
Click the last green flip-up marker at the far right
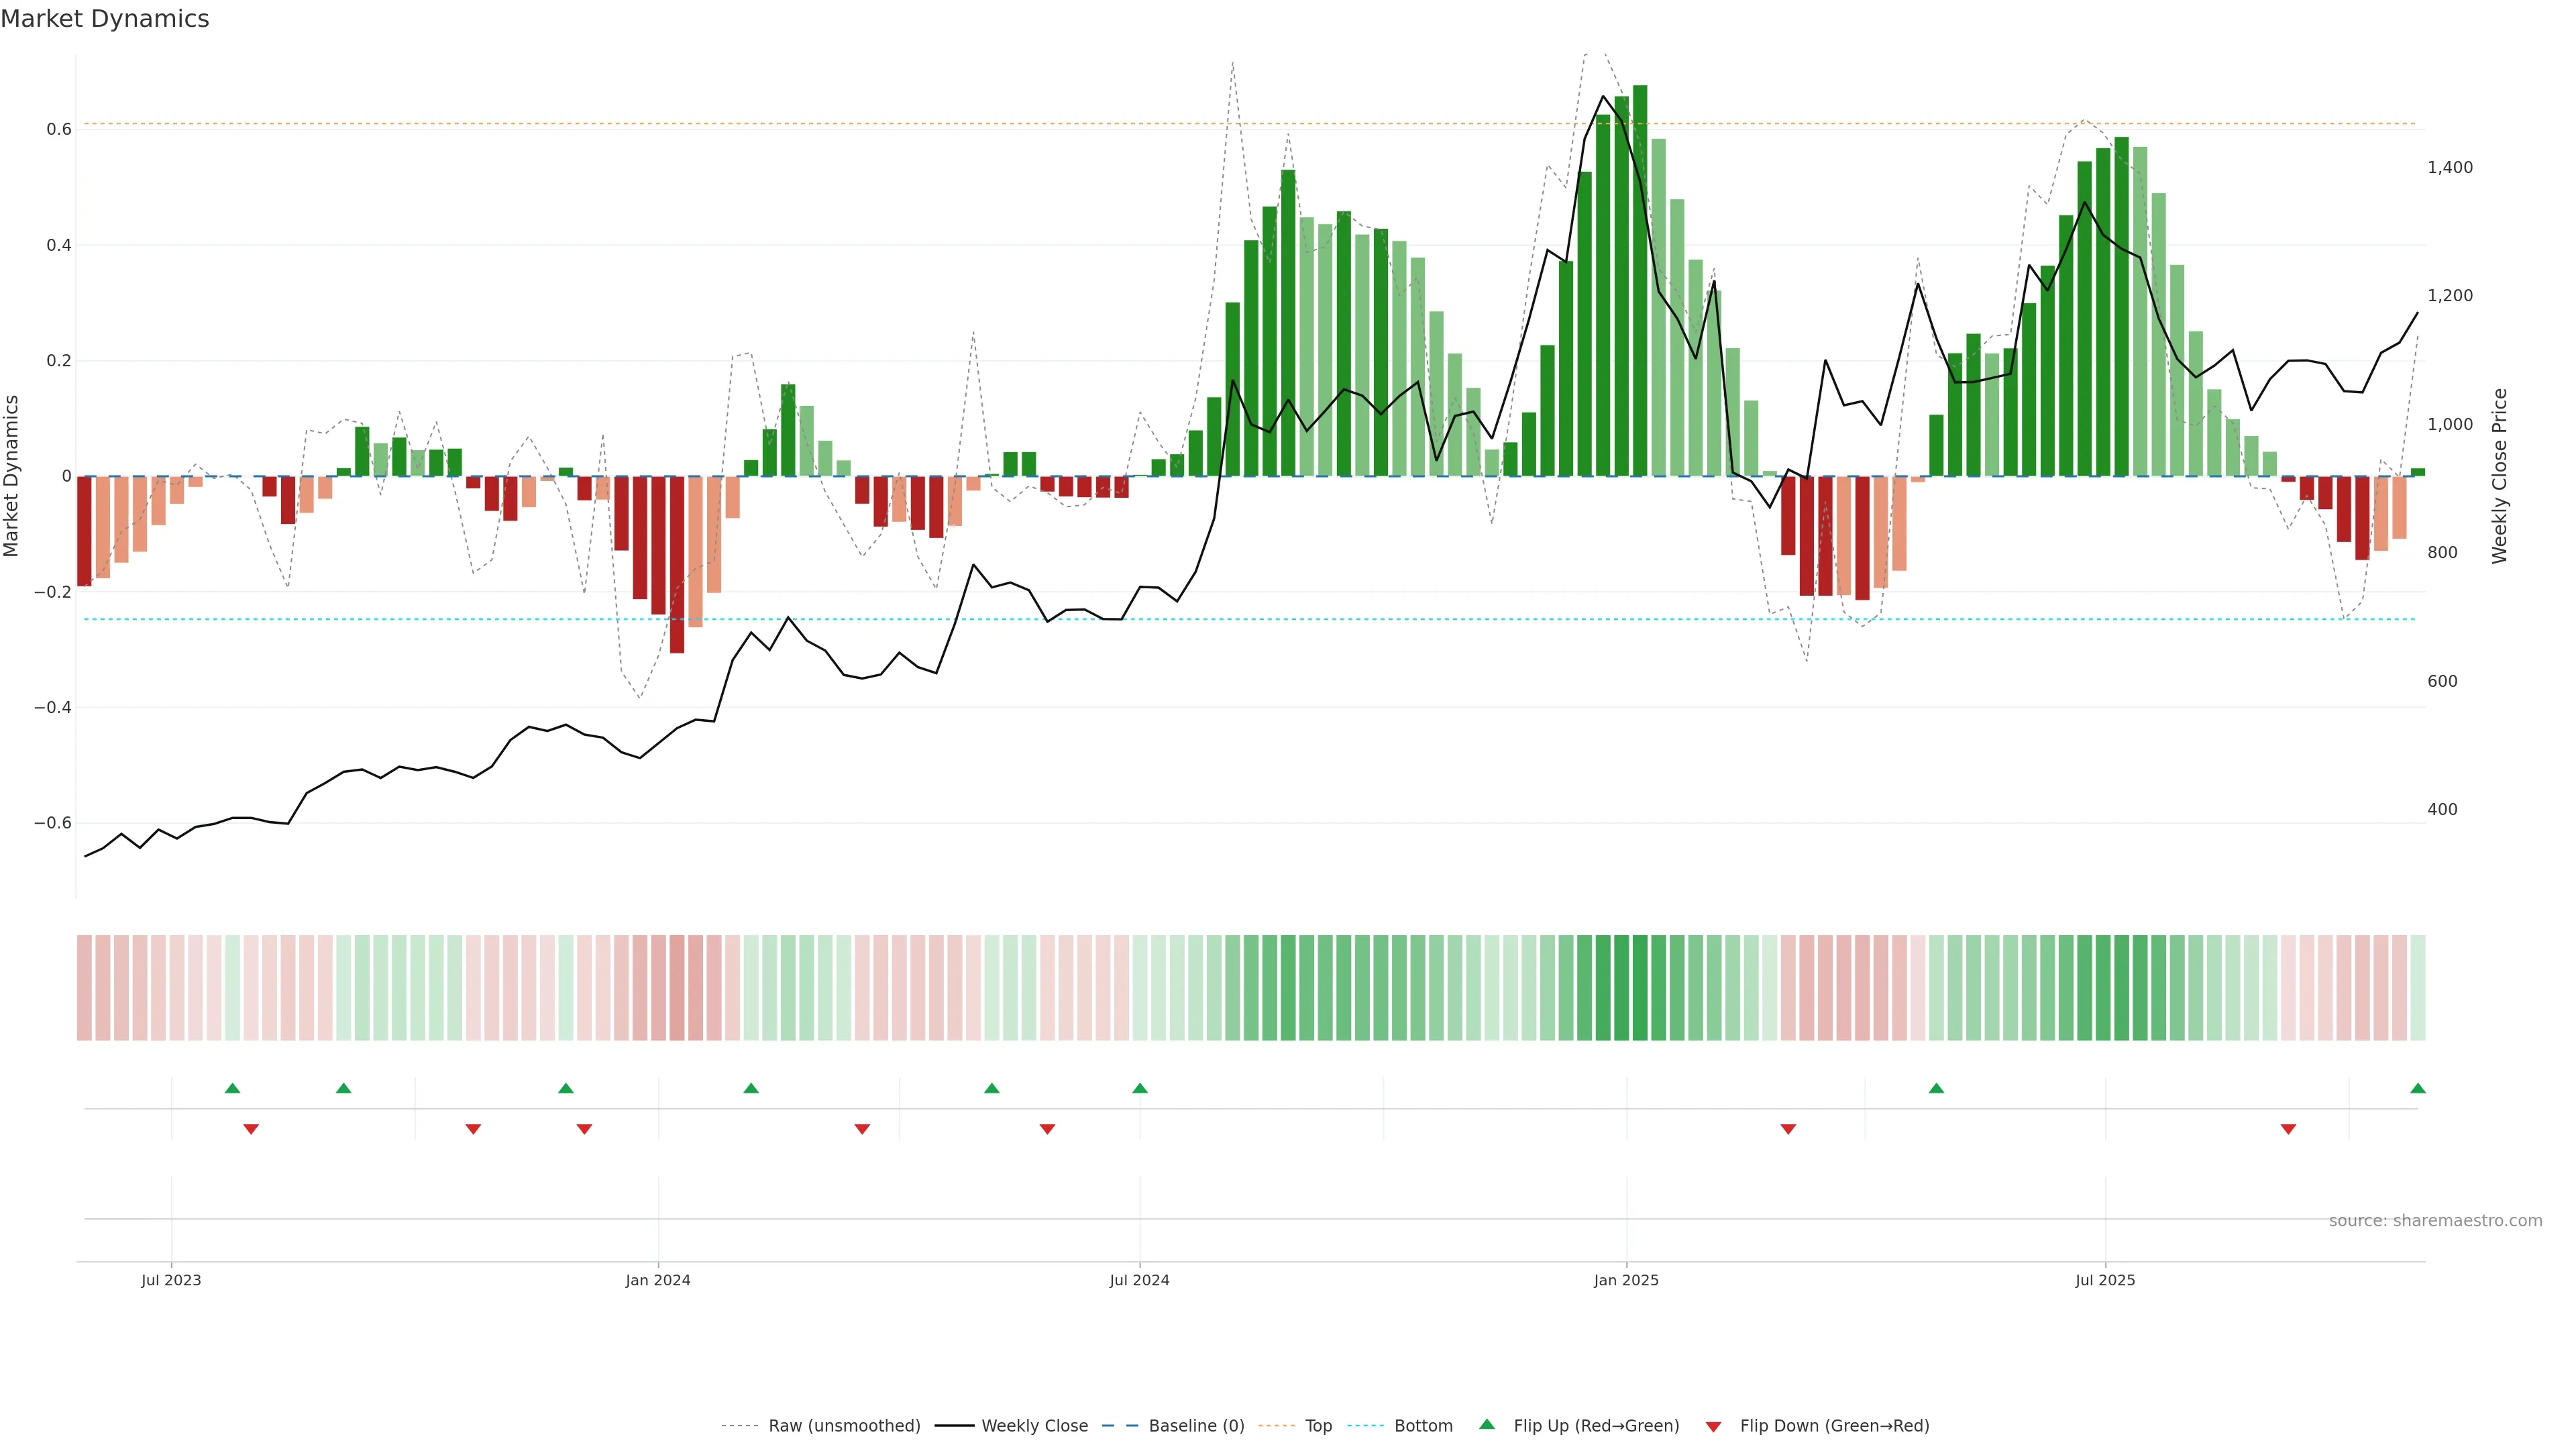pos(2417,1088)
